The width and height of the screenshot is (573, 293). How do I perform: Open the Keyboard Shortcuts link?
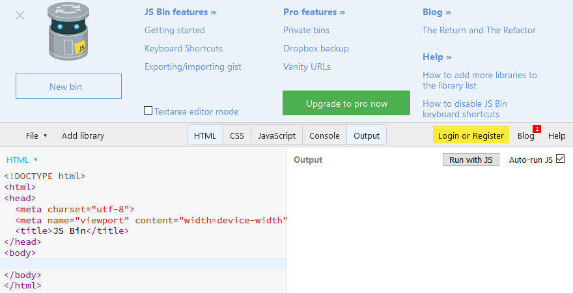point(184,48)
